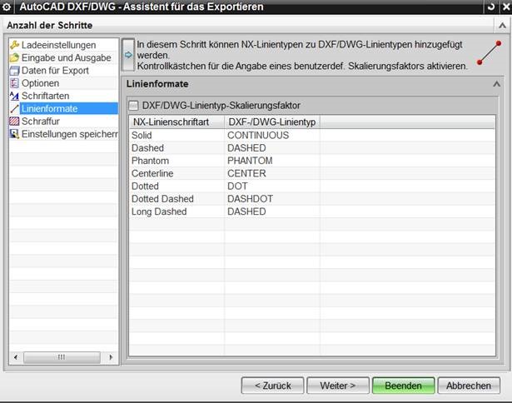The height and width of the screenshot is (403, 512).
Task: Click the Schraffur hatch pattern icon
Action: pos(14,122)
